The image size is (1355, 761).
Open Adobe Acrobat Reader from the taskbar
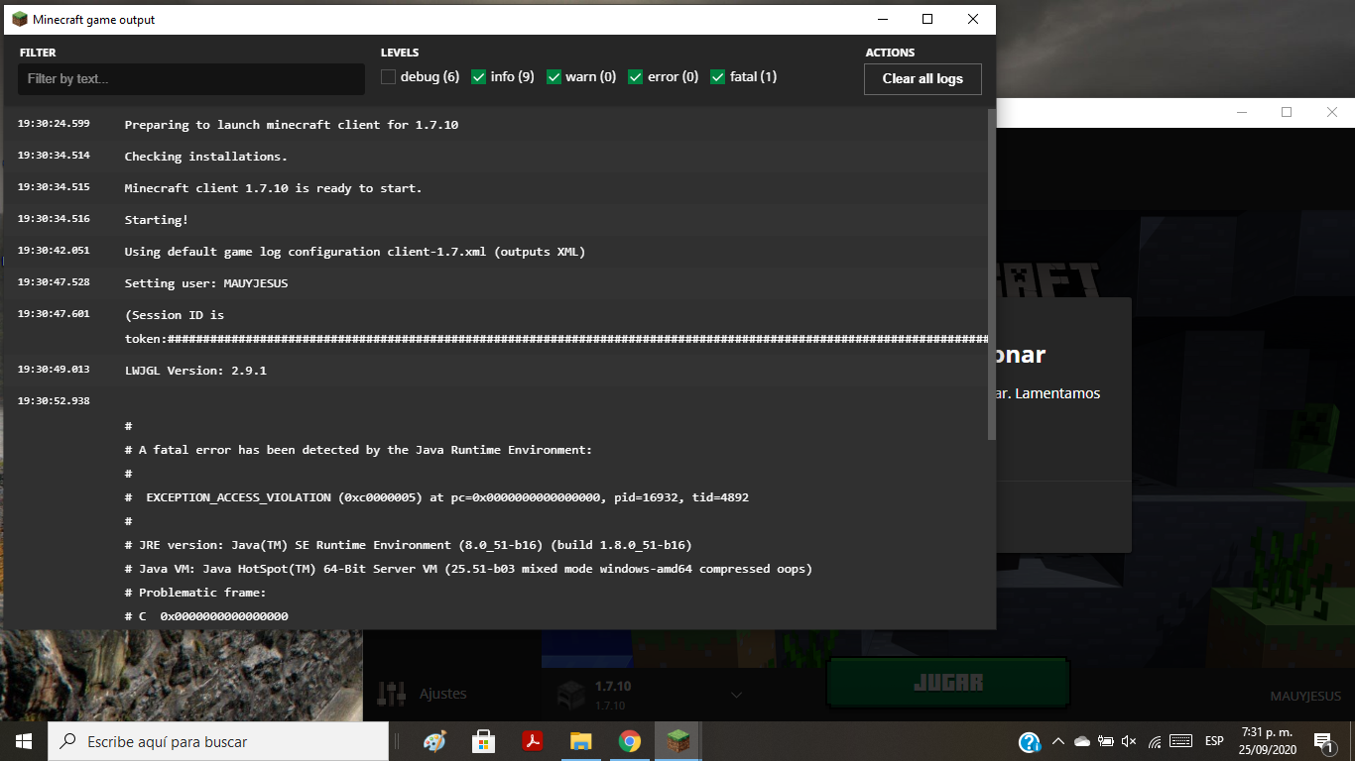pyautogui.click(x=533, y=741)
